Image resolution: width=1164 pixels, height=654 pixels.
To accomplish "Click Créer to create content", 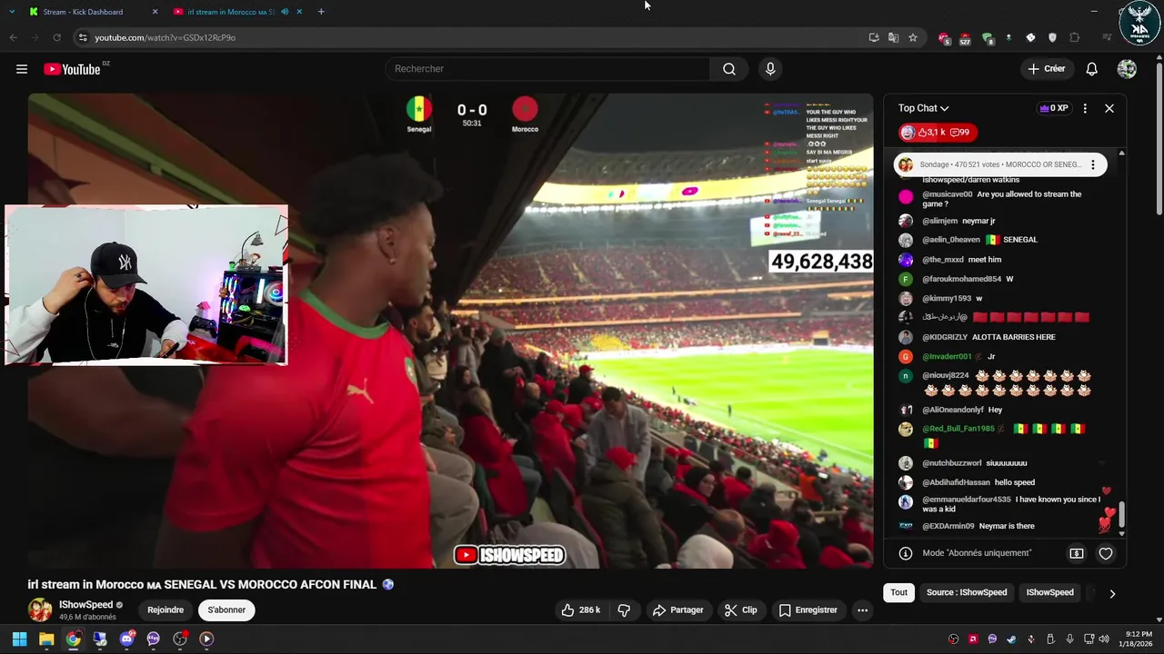I will tap(1046, 69).
